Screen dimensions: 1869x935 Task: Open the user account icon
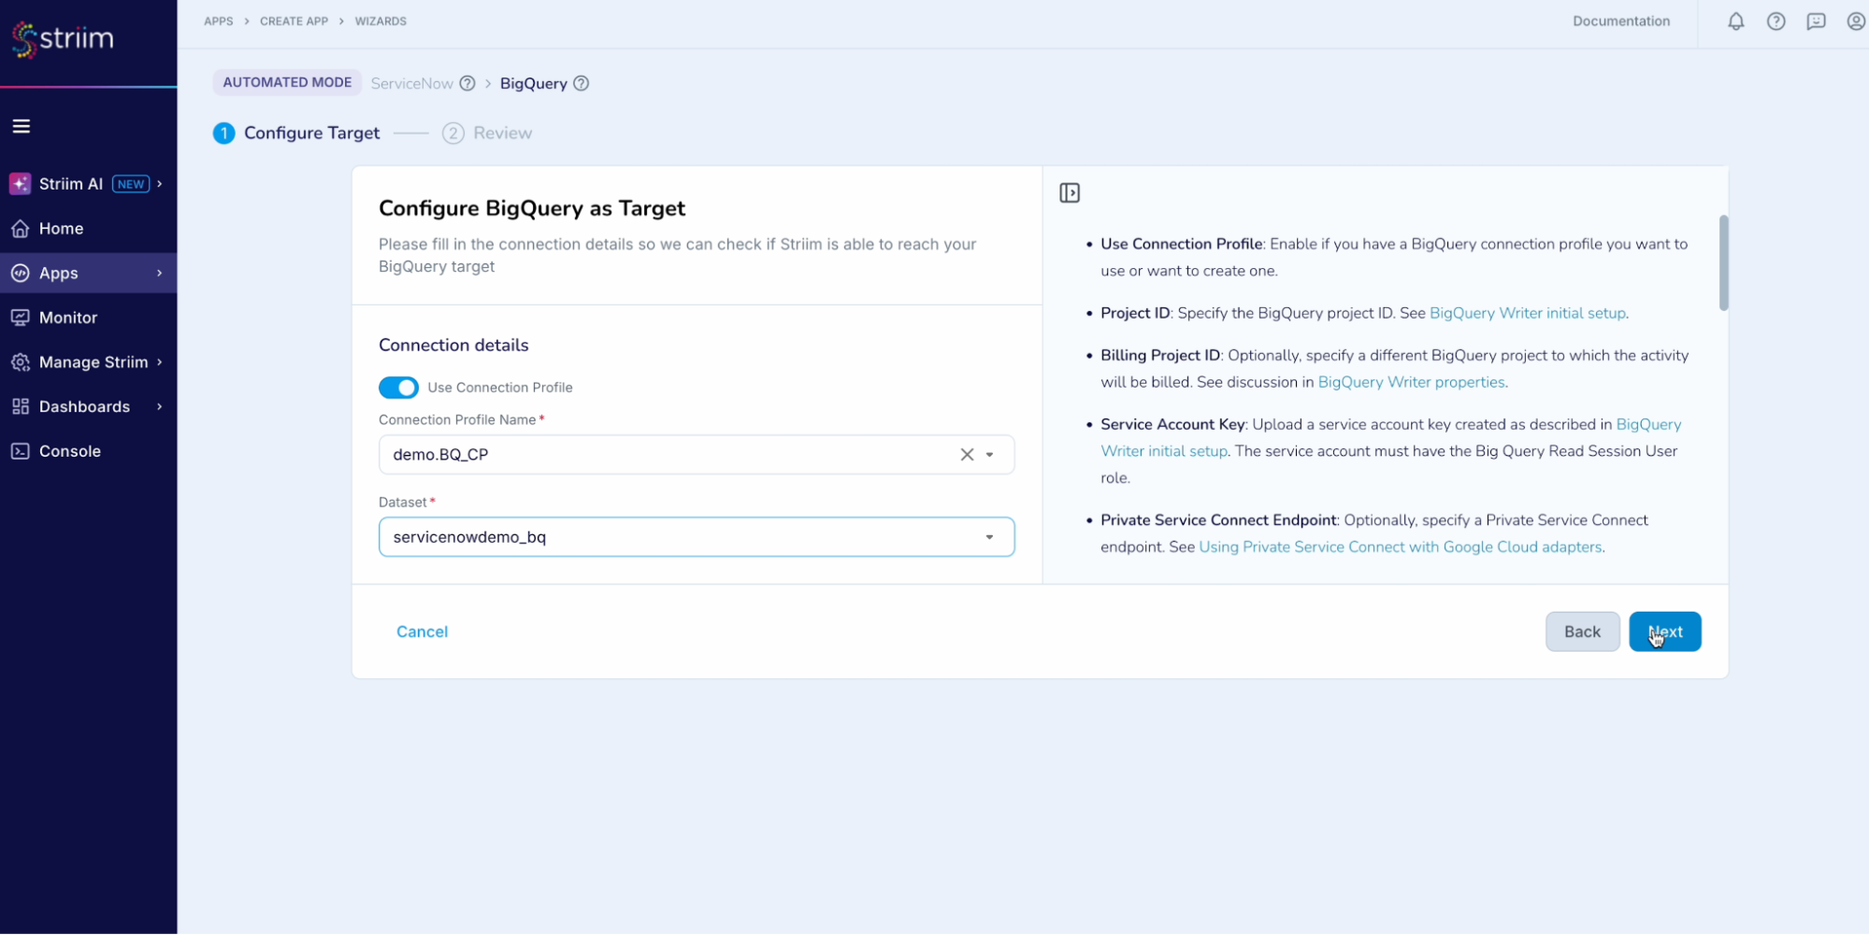click(x=1856, y=21)
